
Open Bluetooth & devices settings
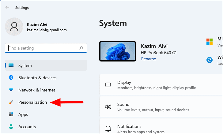tap(37, 78)
